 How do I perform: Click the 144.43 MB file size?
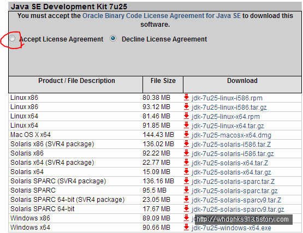(158, 134)
